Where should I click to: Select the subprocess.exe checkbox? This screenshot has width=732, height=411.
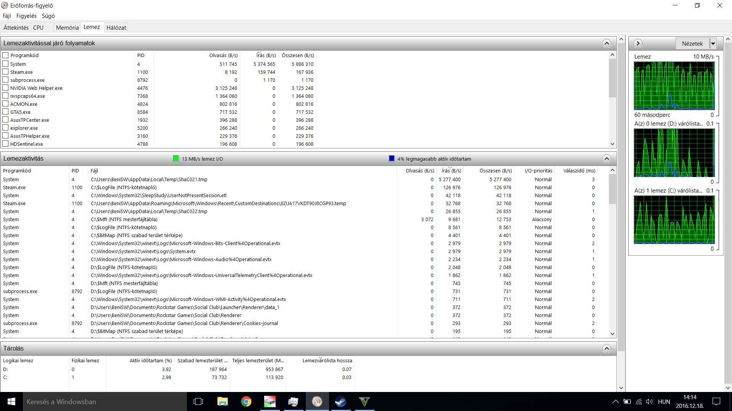(x=5, y=80)
